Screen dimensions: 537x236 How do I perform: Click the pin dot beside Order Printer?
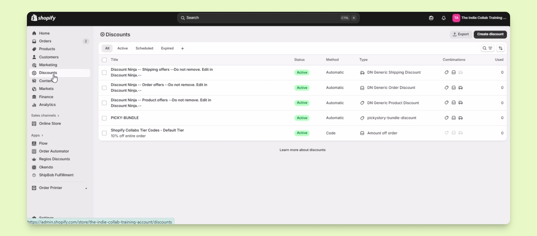(x=86, y=188)
